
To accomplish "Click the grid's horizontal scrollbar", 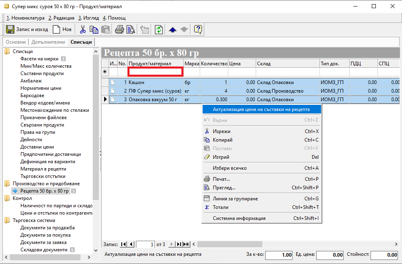I will (x=294, y=244).
